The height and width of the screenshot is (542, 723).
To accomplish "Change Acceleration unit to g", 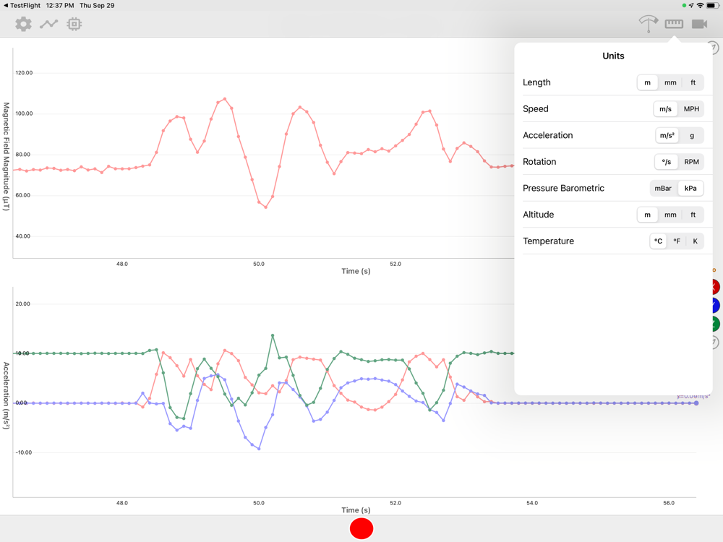I will [692, 136].
